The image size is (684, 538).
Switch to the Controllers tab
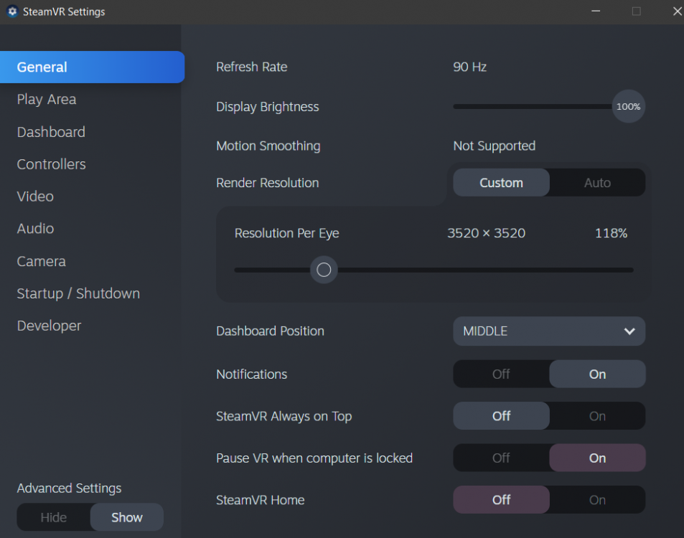click(x=51, y=164)
